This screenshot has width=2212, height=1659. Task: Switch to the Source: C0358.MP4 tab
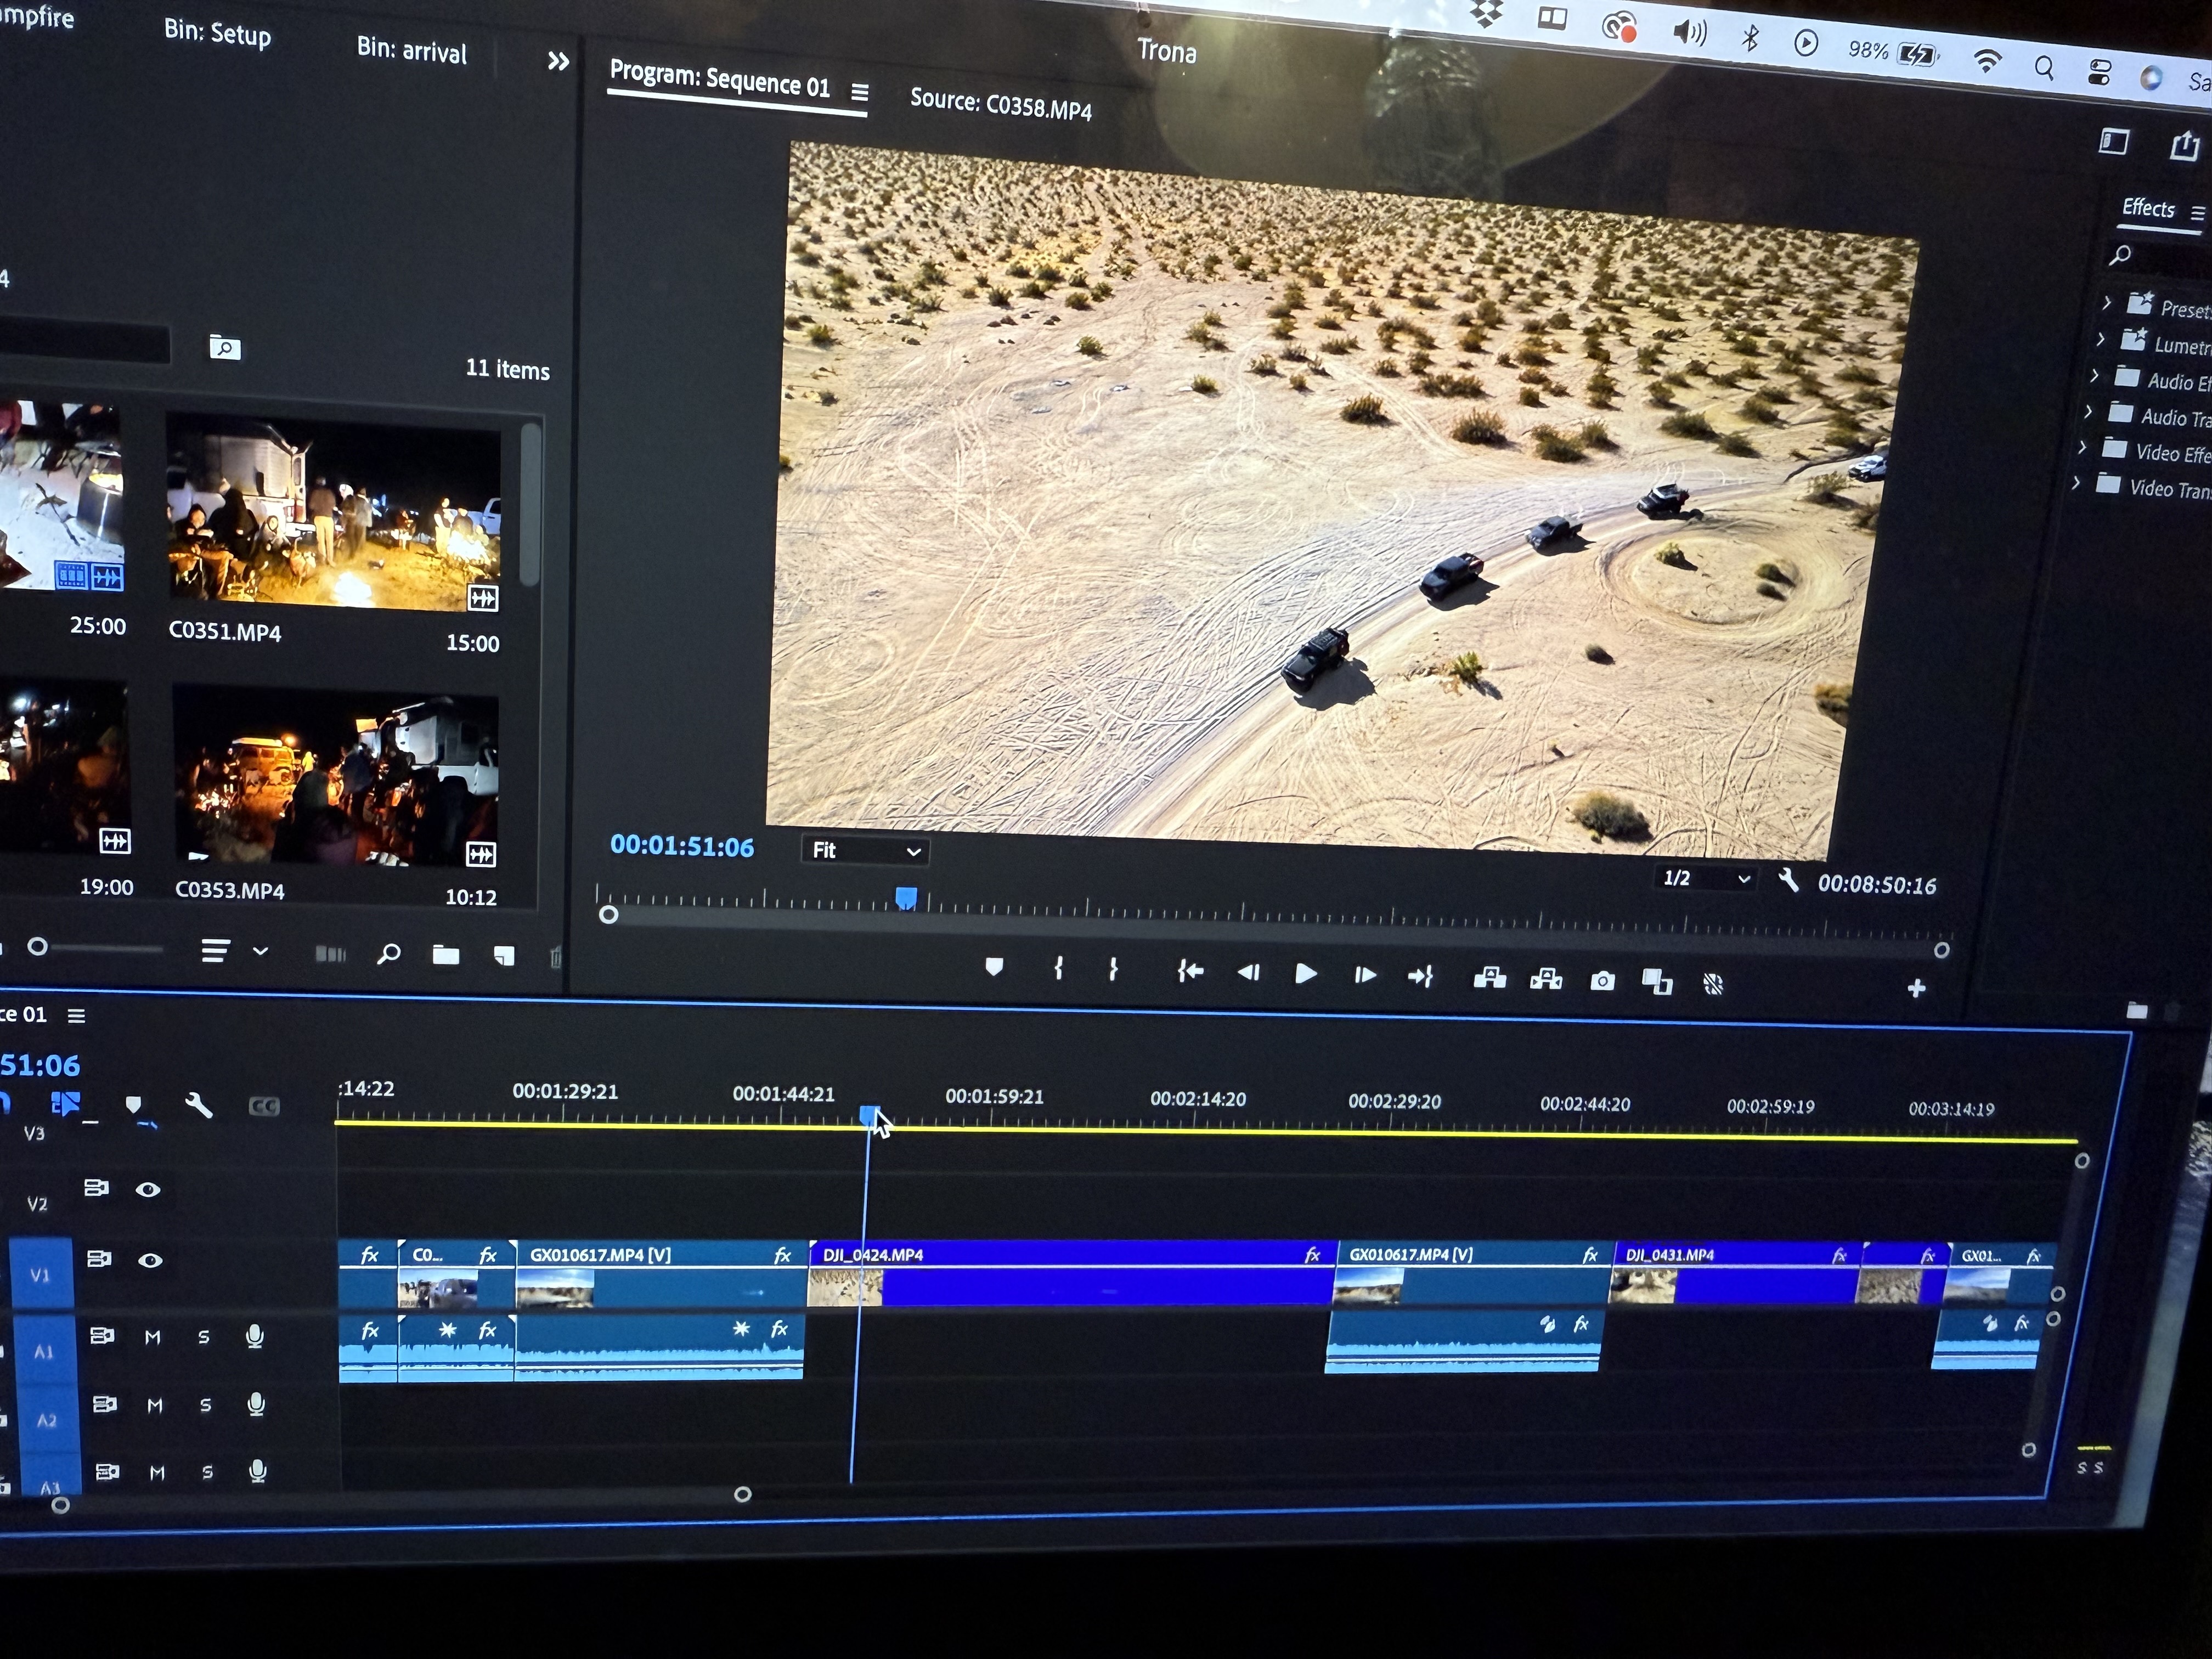point(1000,103)
